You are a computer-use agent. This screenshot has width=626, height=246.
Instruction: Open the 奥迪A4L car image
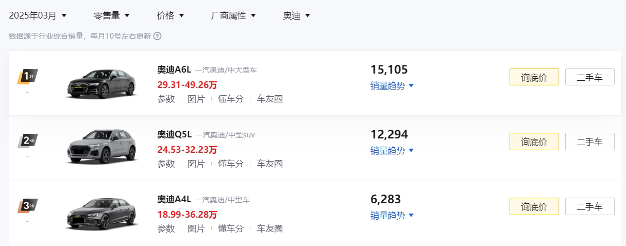click(102, 213)
